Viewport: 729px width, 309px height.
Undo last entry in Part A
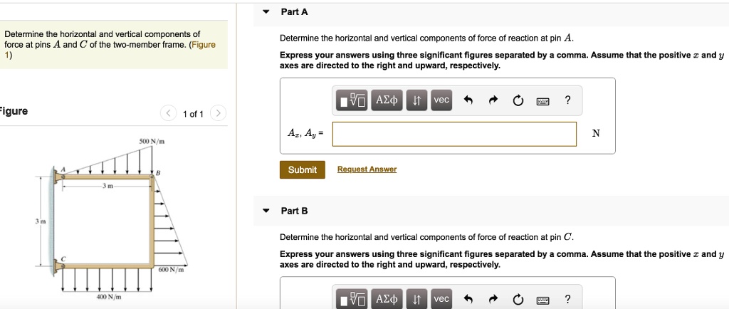click(468, 100)
